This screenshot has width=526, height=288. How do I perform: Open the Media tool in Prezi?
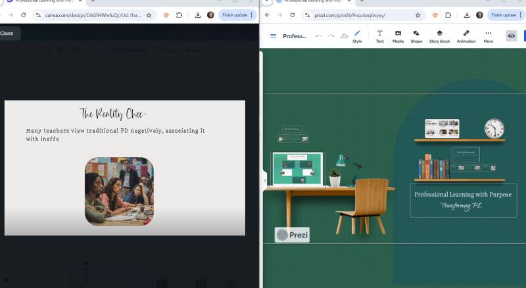click(x=398, y=36)
